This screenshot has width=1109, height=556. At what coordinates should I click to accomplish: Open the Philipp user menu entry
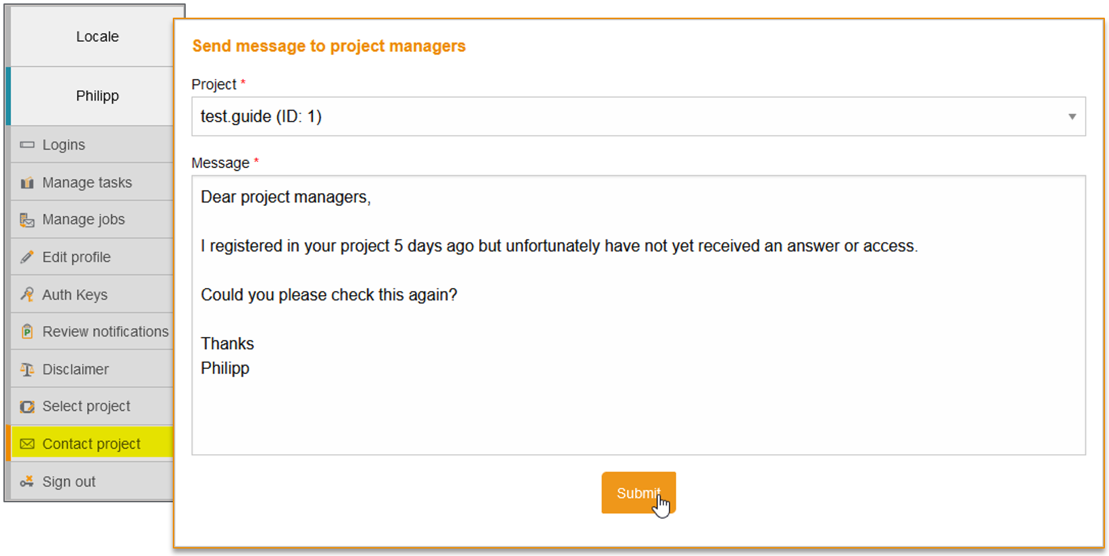point(97,95)
